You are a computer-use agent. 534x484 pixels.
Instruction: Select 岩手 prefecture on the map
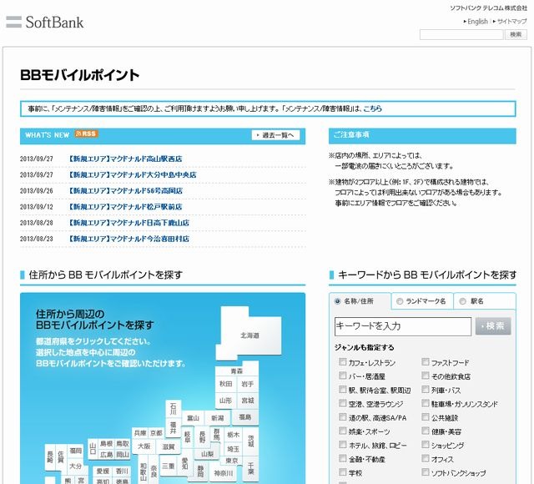point(247,384)
